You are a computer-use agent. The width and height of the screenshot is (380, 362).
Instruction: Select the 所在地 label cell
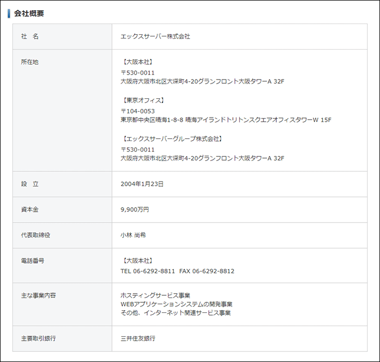click(62, 111)
